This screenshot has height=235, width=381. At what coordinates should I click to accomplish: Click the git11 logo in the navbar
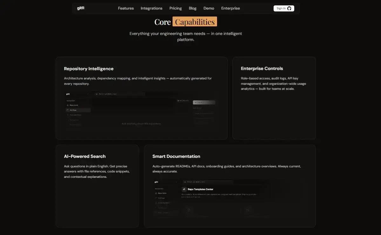[81, 8]
